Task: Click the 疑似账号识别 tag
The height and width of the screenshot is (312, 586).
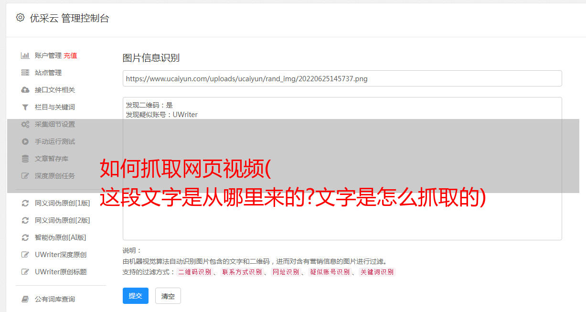Action: (x=330, y=272)
